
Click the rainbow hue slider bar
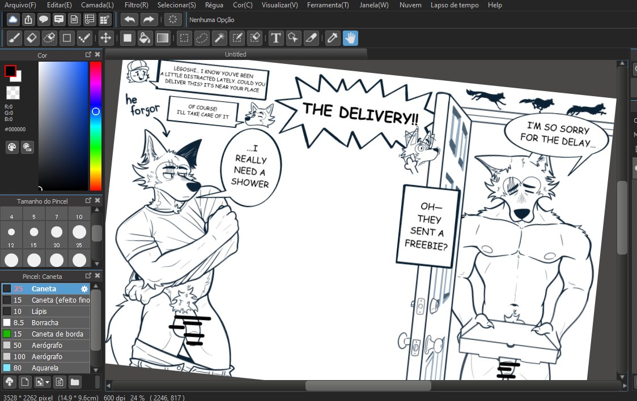pos(95,126)
